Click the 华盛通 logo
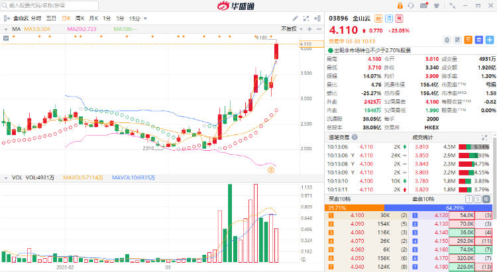 236,6
